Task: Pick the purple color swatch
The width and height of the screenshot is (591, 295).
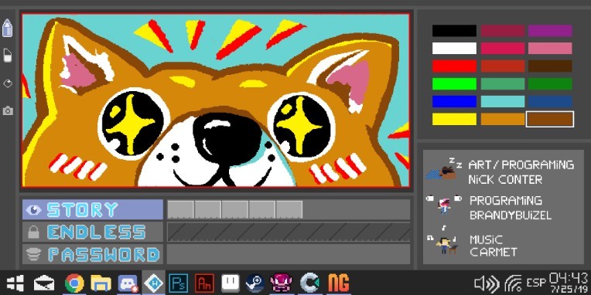Action: pos(550,31)
